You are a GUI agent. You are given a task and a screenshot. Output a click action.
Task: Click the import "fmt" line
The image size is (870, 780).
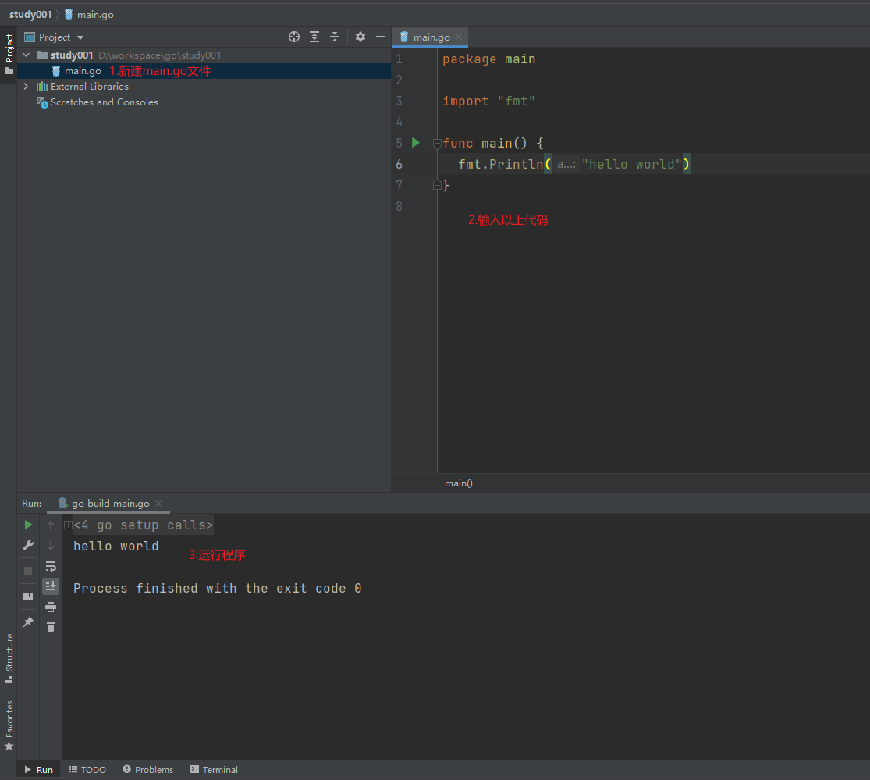point(488,101)
